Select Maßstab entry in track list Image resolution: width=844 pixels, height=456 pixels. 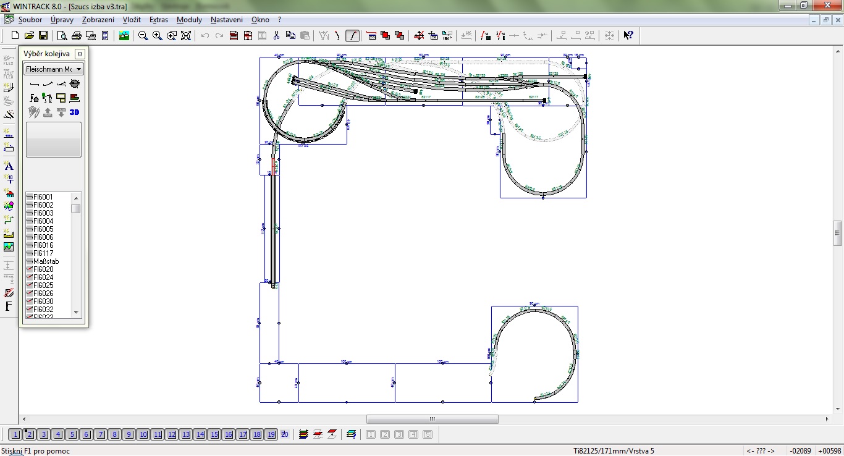46,261
